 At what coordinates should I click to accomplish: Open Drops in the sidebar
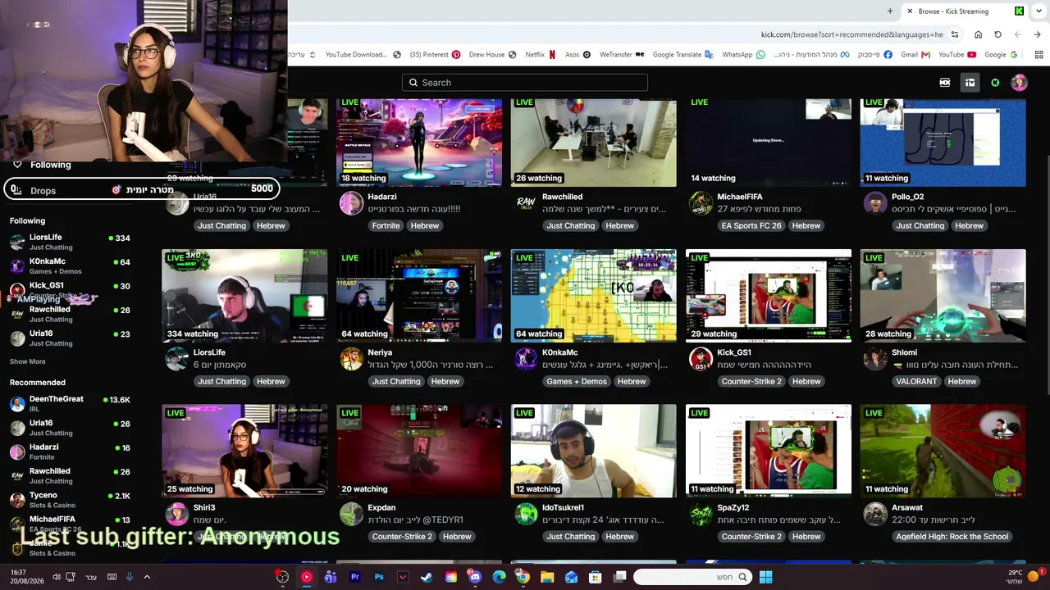[x=43, y=191]
